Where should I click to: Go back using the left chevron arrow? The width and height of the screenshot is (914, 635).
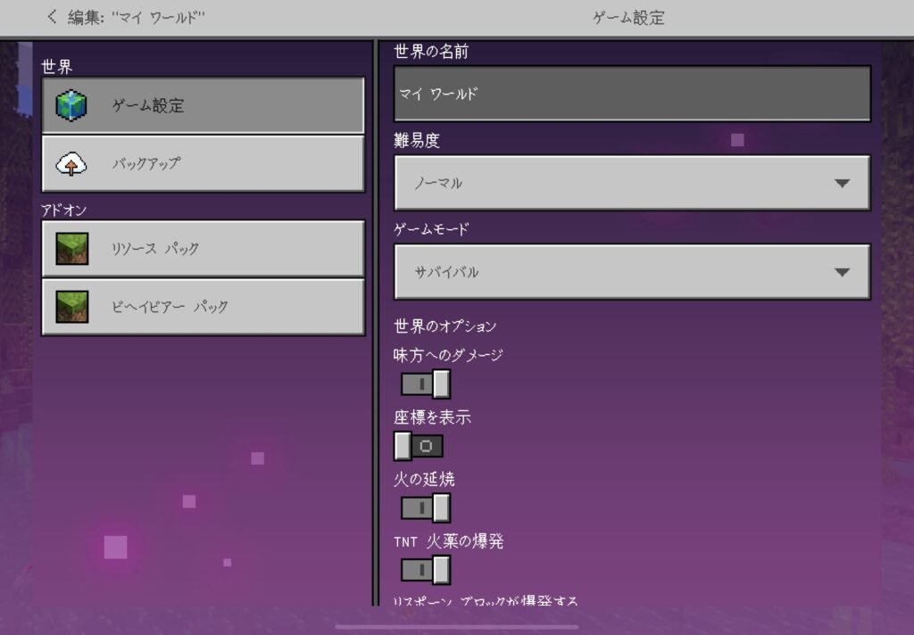(52, 17)
